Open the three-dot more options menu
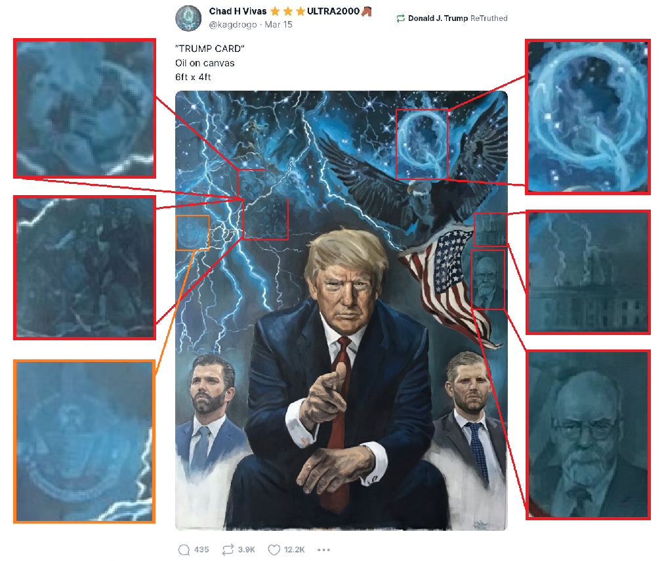 pos(323,550)
